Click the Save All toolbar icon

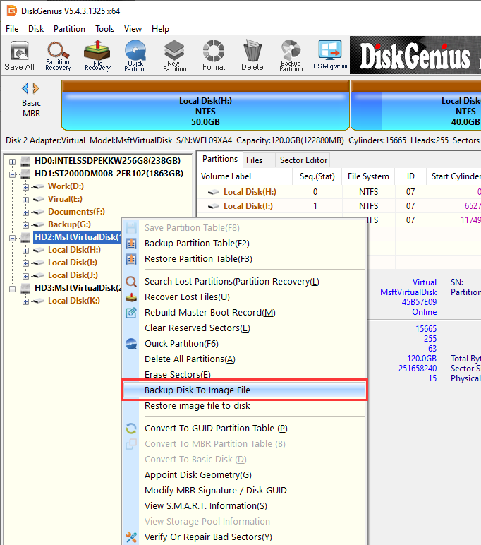(x=19, y=55)
